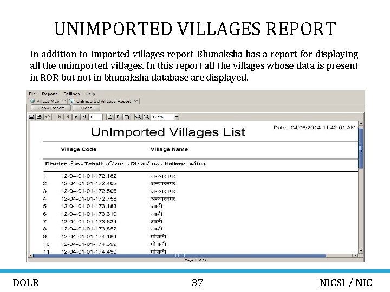
Task: Click village code 12-04-01-01-172.182
Action: click(89, 176)
